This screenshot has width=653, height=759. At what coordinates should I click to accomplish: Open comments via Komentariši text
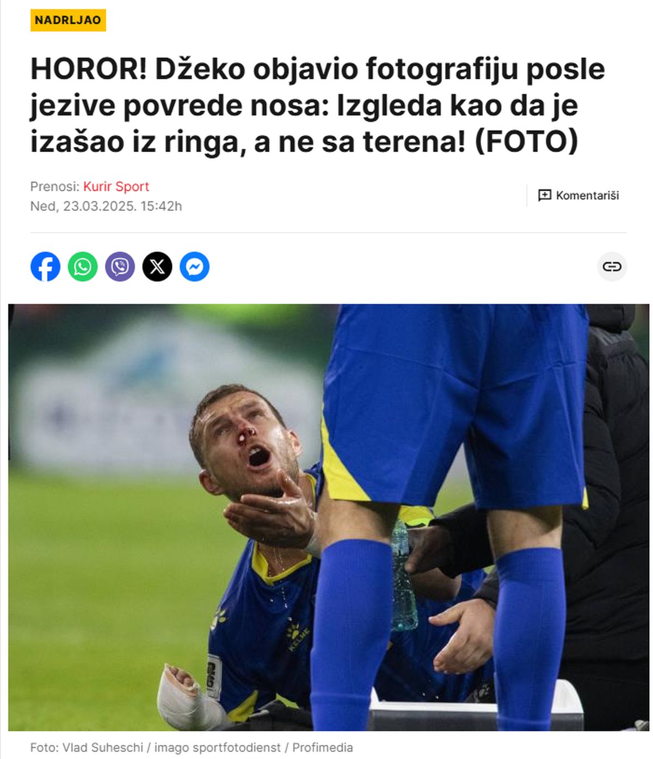[587, 196]
